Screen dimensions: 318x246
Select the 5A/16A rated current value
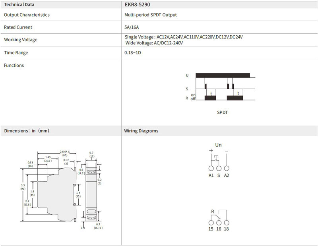131,27
